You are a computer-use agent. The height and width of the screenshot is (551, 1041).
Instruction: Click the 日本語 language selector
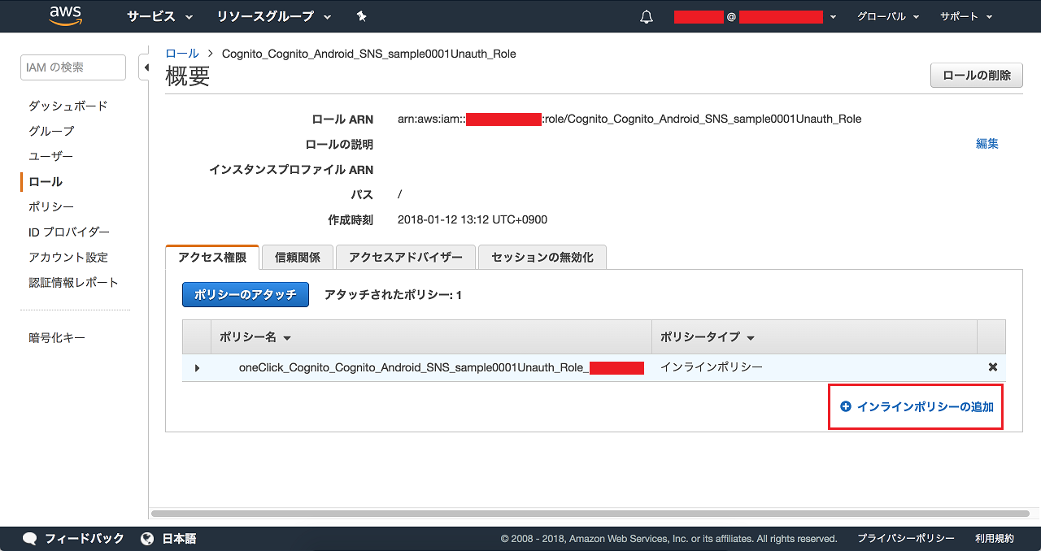tap(179, 538)
